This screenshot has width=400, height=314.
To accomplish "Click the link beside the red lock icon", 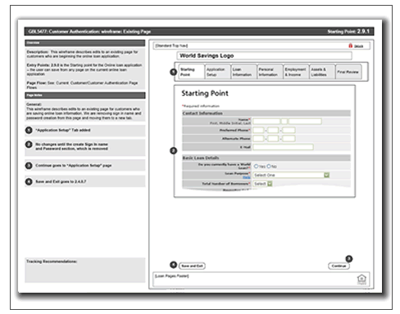I will click(358, 46).
